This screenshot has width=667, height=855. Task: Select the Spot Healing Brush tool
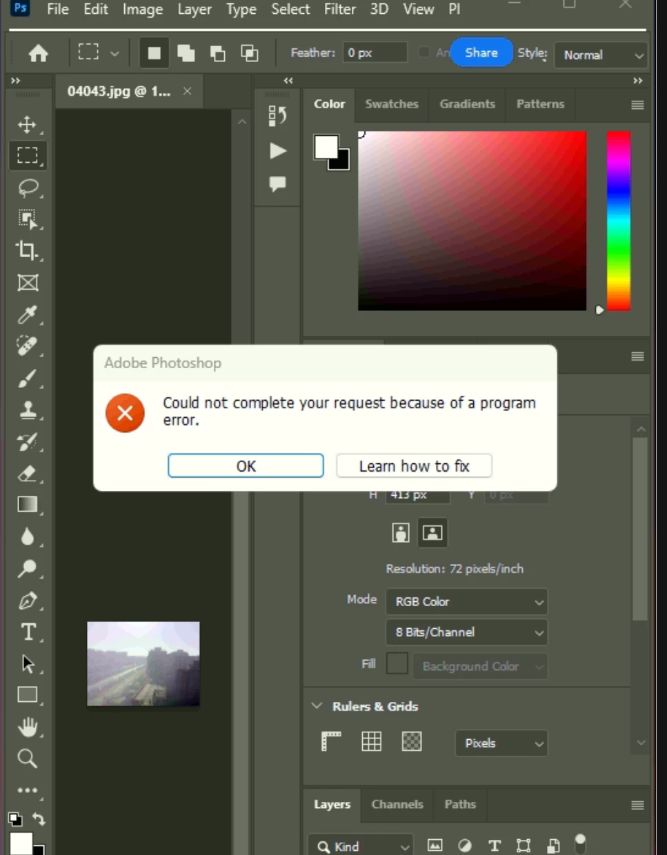(x=28, y=346)
